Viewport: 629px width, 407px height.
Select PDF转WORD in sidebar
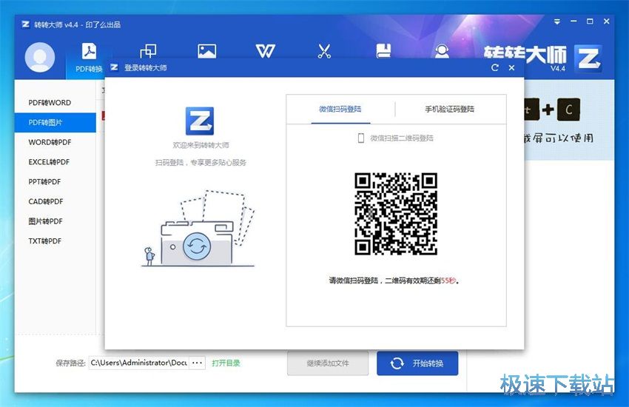(x=55, y=103)
